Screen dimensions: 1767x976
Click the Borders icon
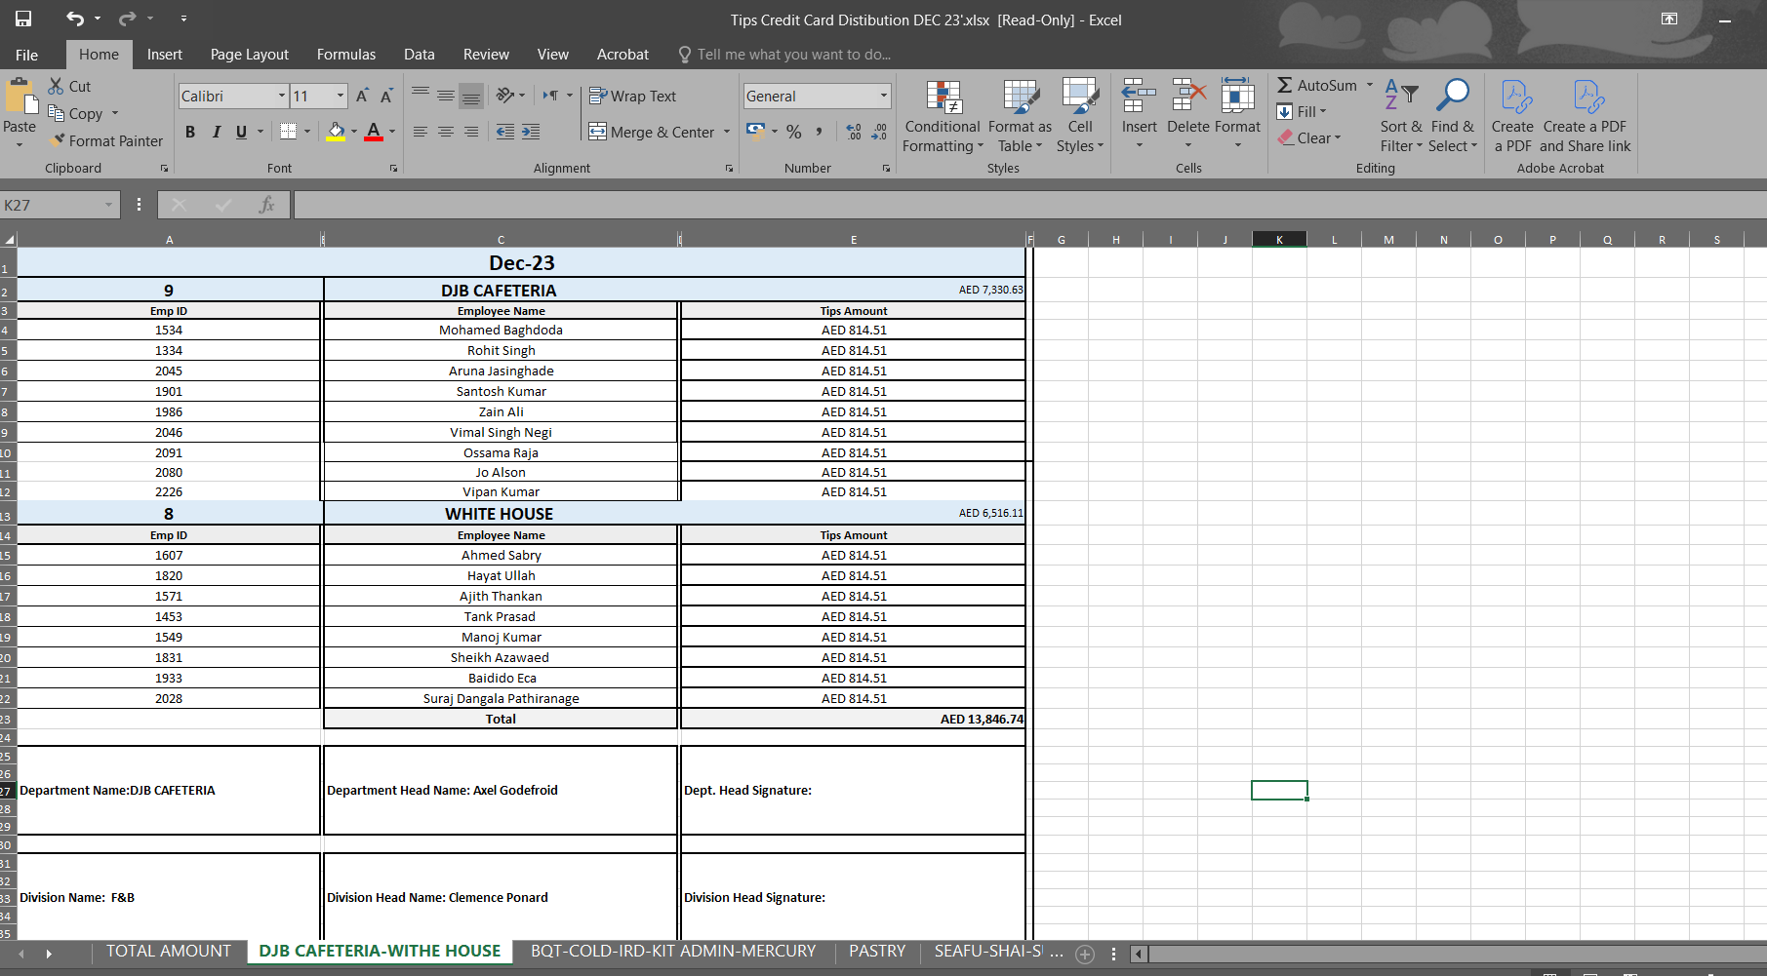click(288, 132)
